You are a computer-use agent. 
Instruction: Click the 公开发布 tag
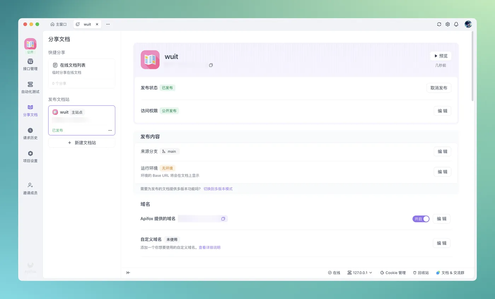169,110
